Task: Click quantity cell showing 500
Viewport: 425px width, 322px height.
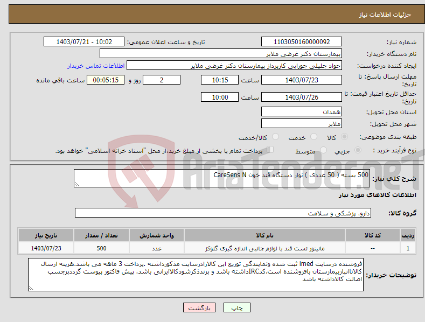Action: [101, 248]
